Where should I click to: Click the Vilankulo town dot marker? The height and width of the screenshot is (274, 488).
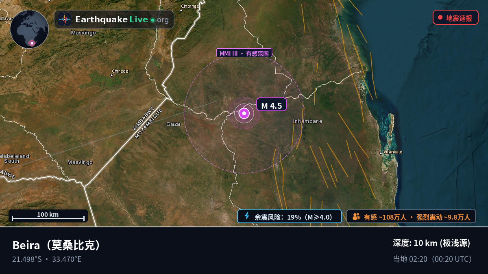point(381,153)
